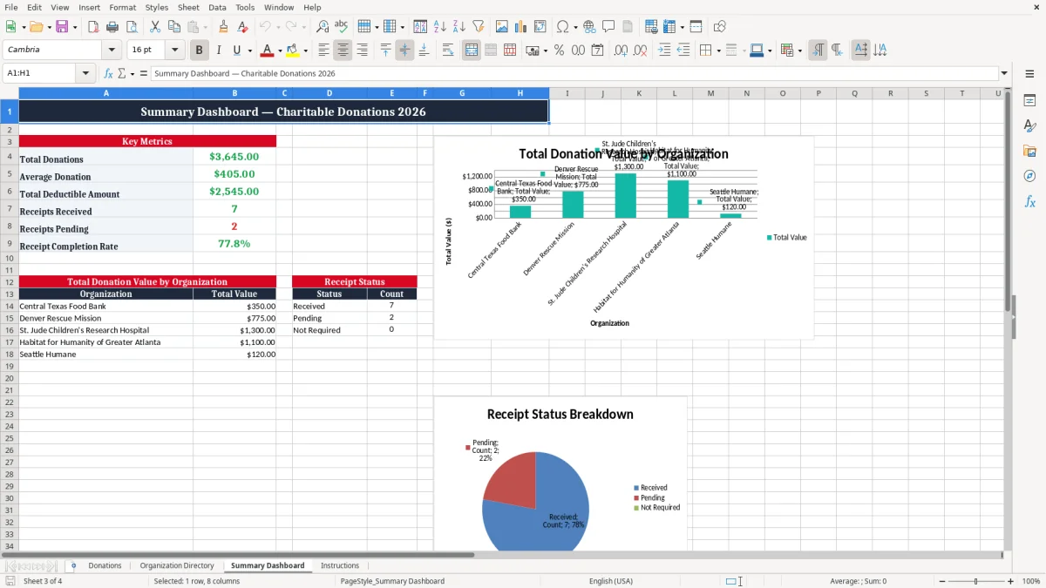Open the Insert menu
Viewport: 1046px width, 588px height.
click(x=90, y=8)
